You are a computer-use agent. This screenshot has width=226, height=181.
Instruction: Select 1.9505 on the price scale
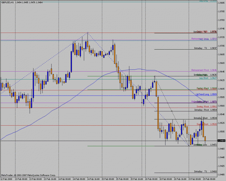point(222,131)
